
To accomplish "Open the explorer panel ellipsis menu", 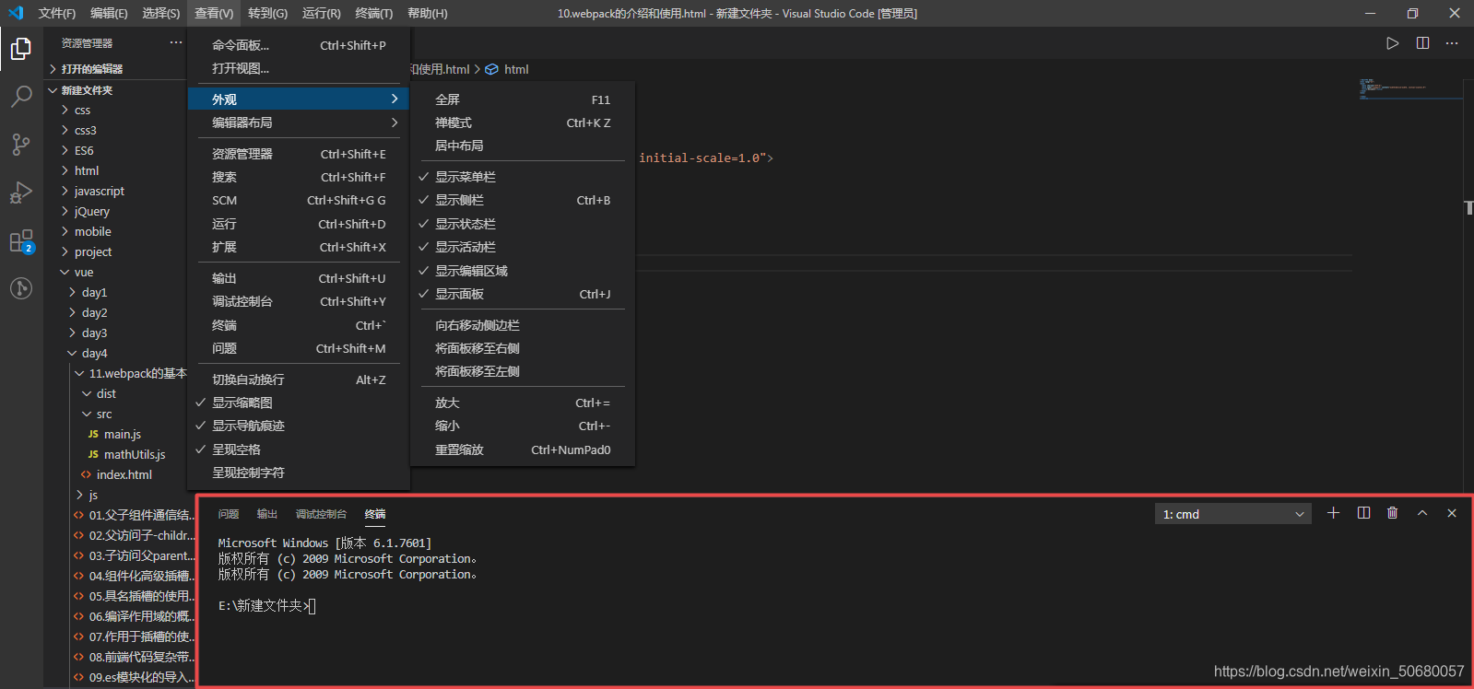I will 176,42.
